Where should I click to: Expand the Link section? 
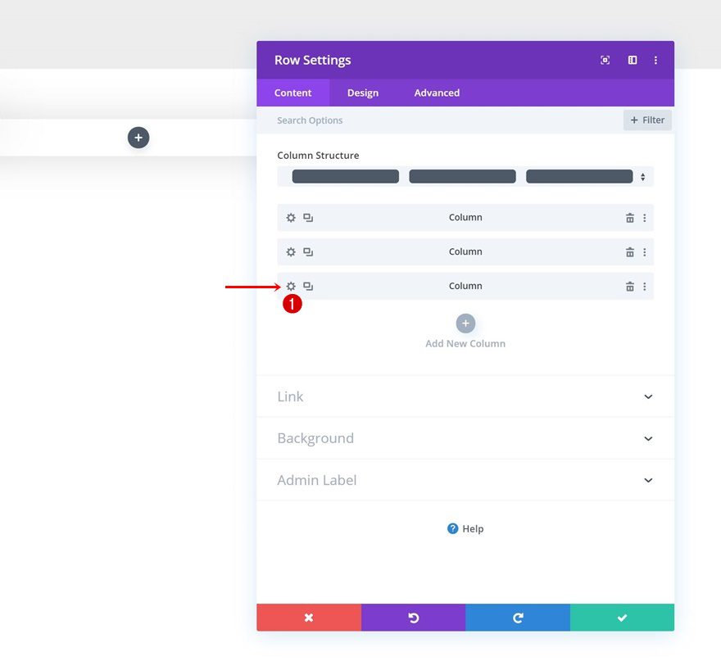click(x=465, y=396)
